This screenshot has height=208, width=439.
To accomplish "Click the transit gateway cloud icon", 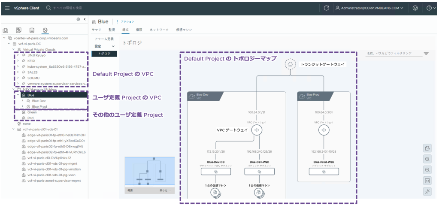I will tap(291, 64).
